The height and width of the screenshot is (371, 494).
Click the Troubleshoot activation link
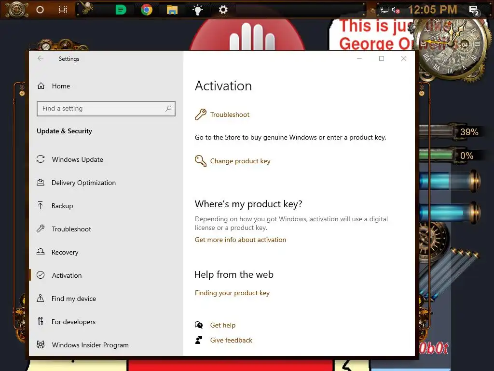[x=230, y=114]
